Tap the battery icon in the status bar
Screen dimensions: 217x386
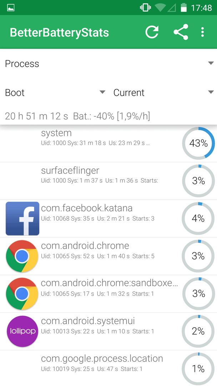pos(183,8)
